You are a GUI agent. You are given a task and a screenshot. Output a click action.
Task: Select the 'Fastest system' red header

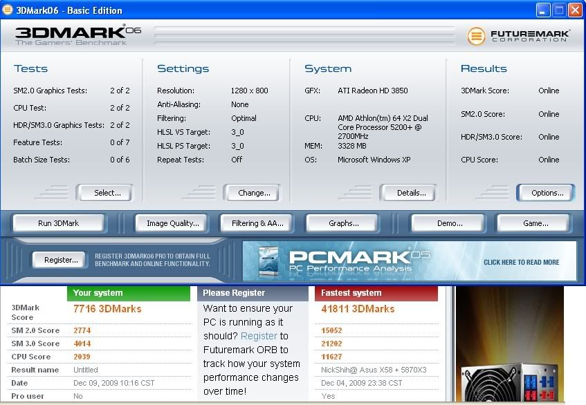376,293
